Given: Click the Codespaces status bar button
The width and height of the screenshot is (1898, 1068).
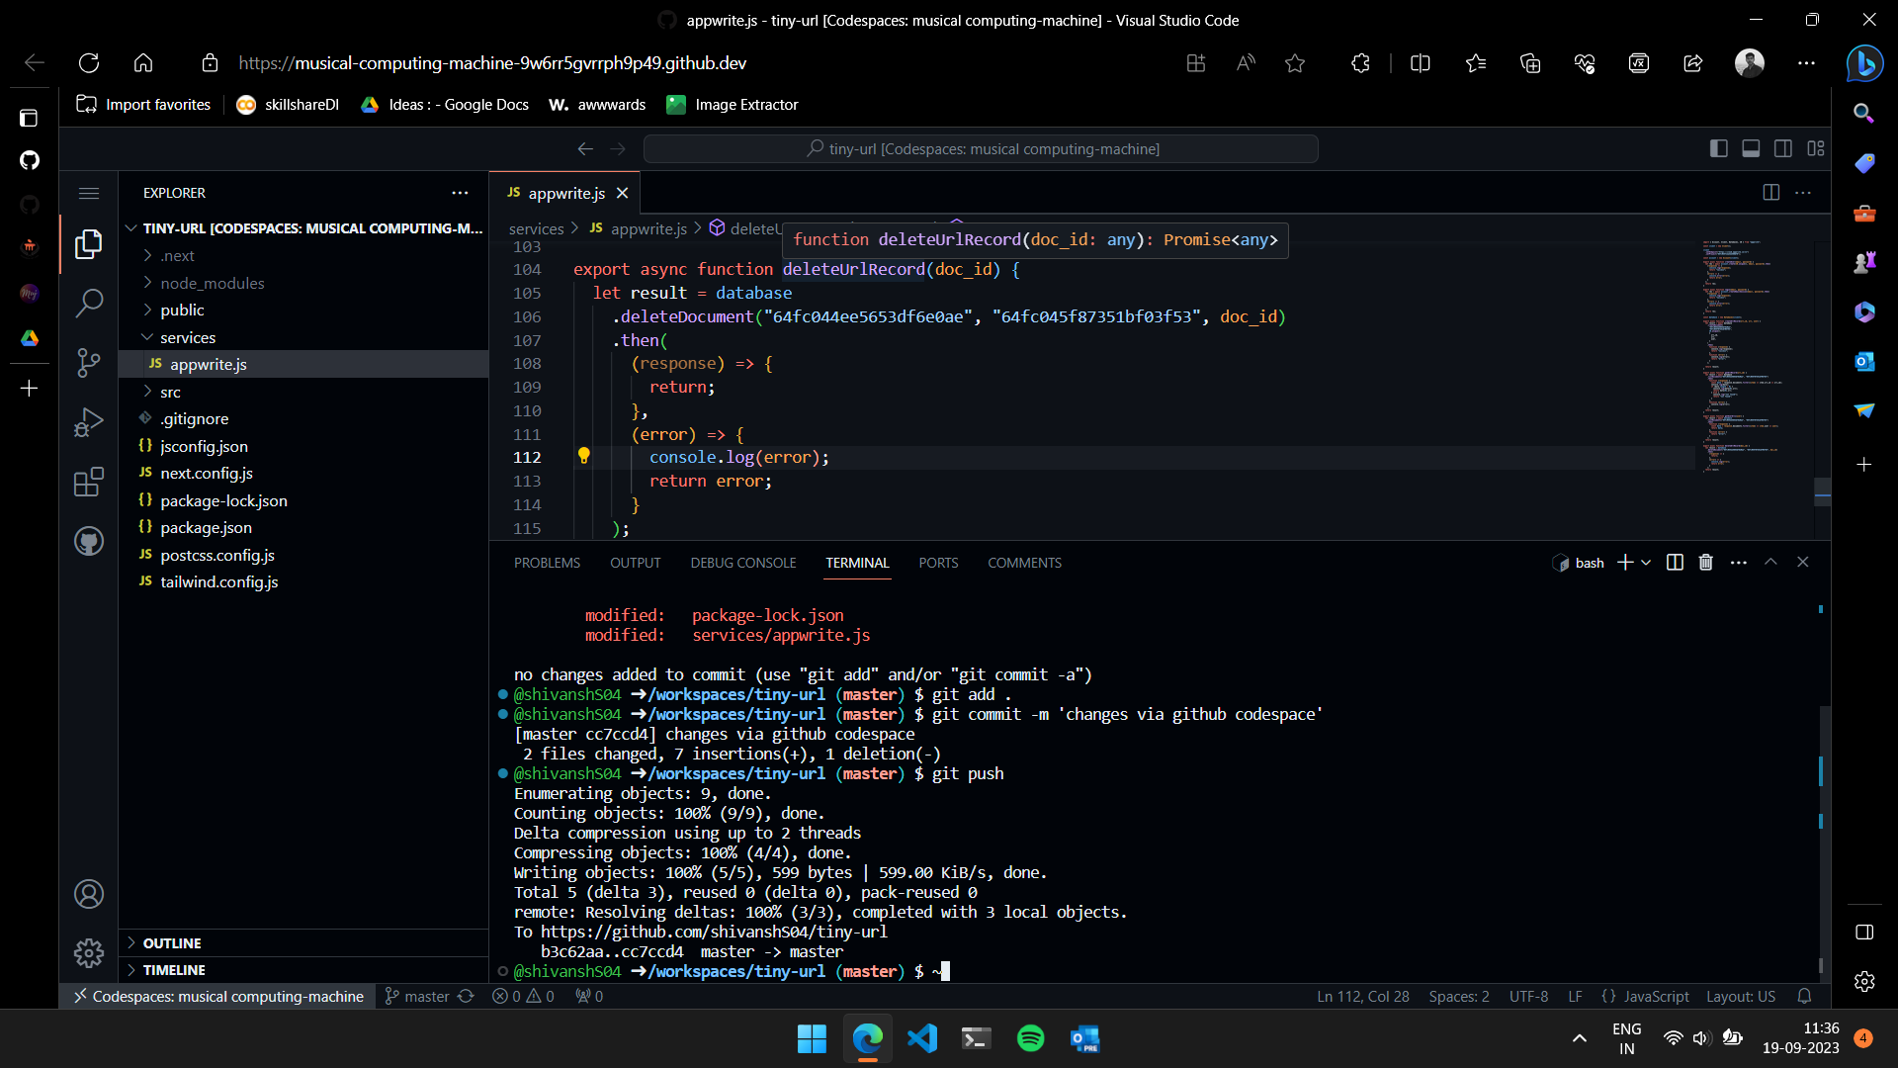Looking at the screenshot, I should 219,996.
